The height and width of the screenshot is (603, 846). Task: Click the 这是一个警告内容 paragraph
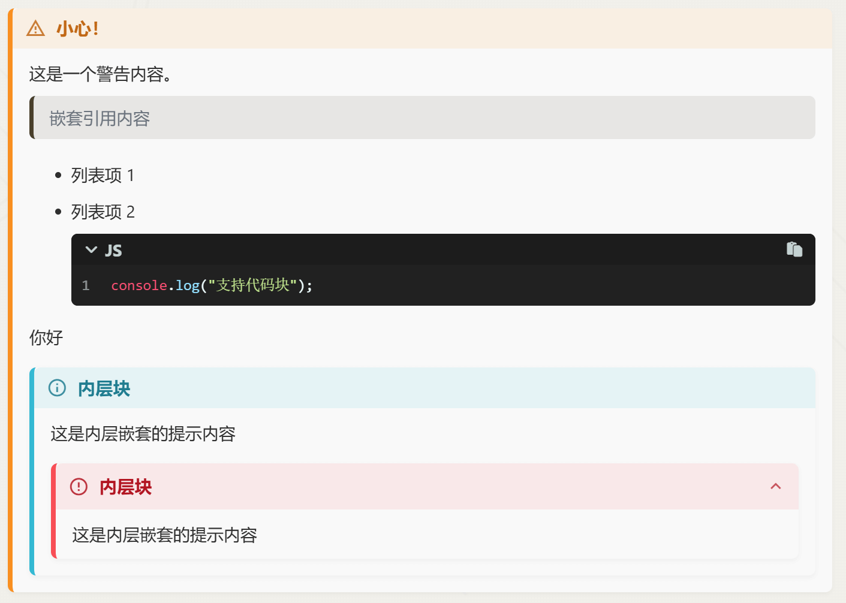coord(100,74)
